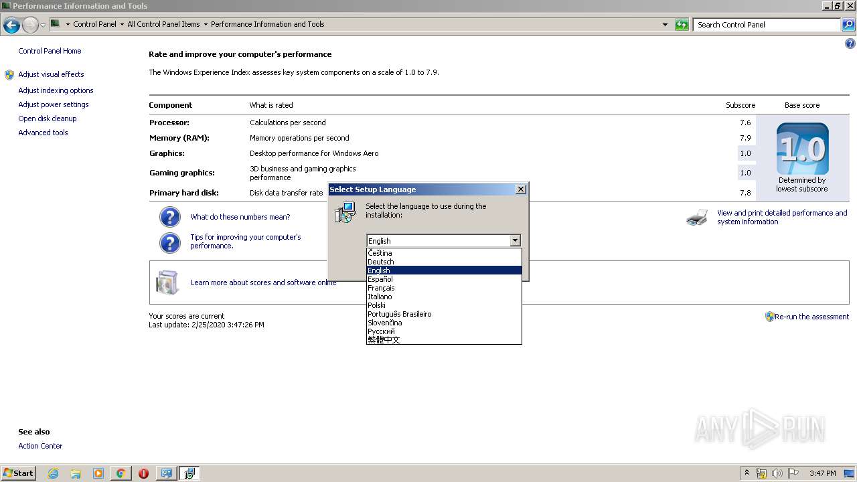Select Polski from the language list
This screenshot has height=482, width=857.
click(444, 305)
